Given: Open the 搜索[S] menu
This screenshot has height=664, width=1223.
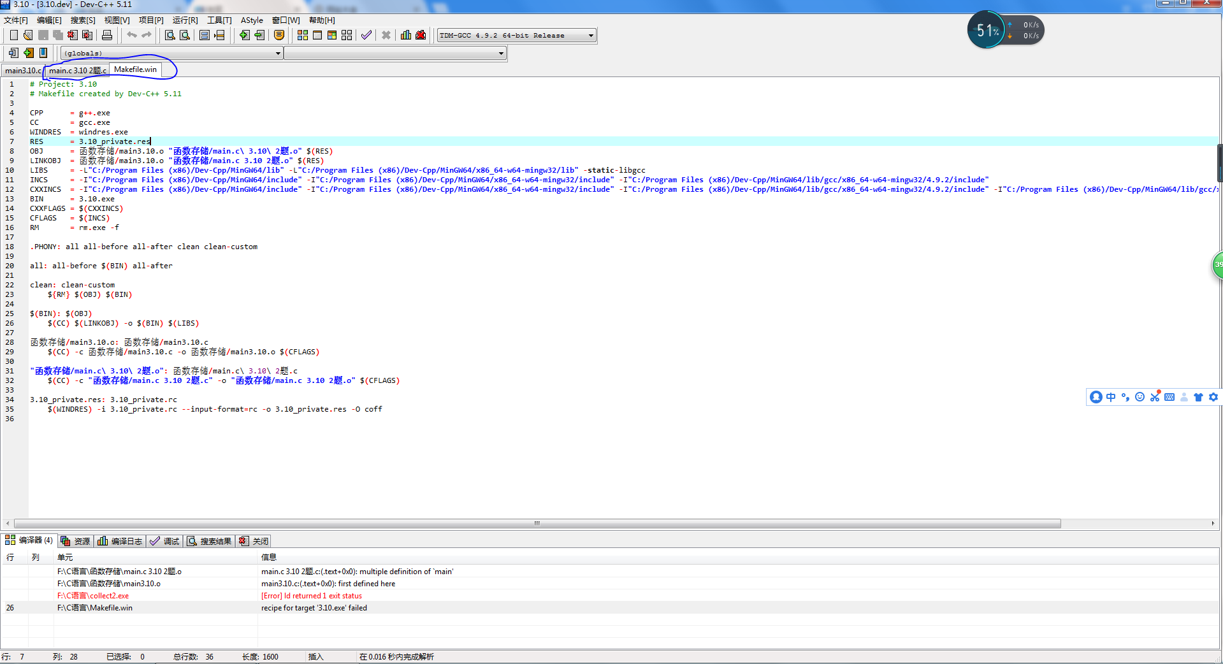Looking at the screenshot, I should pyautogui.click(x=83, y=20).
